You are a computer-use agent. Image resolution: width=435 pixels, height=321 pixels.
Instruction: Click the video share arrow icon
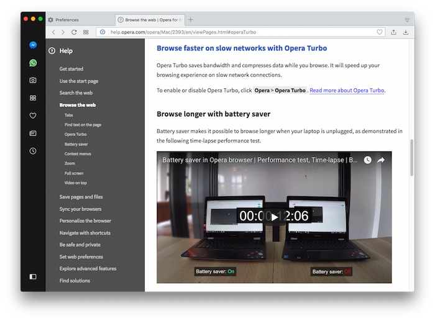[381, 160]
